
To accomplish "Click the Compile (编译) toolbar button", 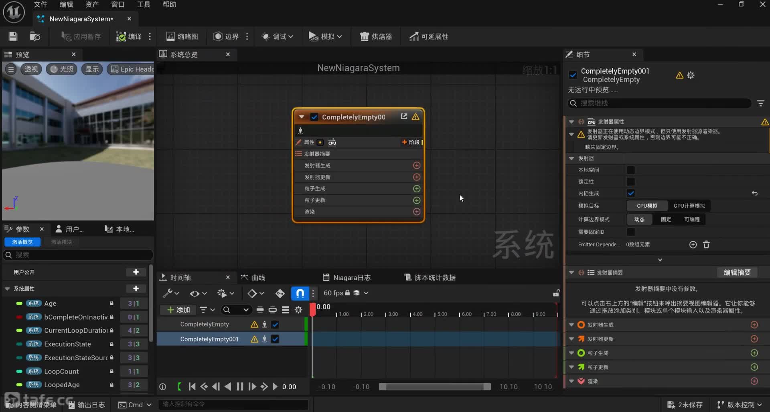I will pos(129,36).
